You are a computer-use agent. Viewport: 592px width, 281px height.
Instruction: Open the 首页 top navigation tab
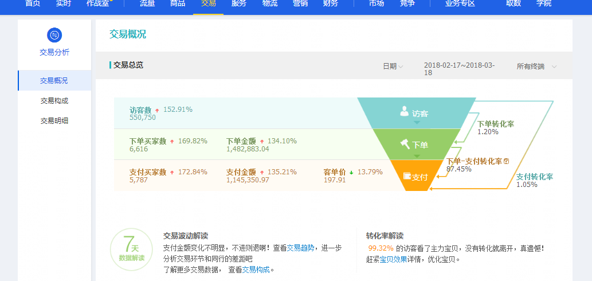pyautogui.click(x=33, y=4)
